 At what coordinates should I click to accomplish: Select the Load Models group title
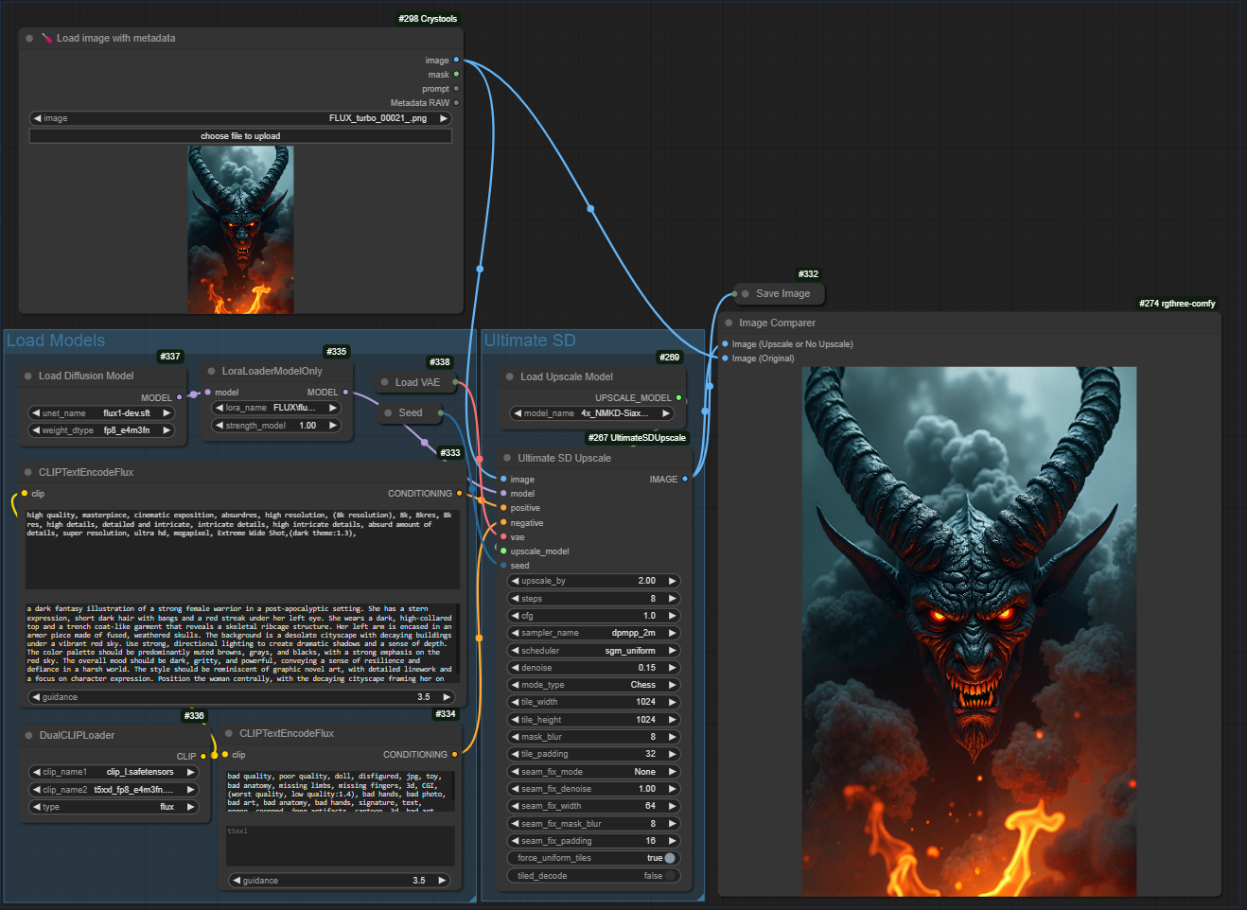pos(56,341)
